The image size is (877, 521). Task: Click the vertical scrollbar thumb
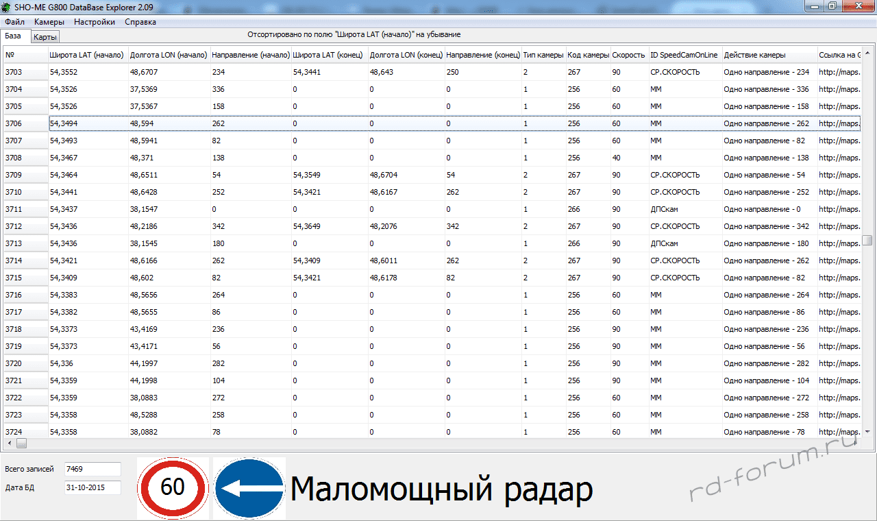(x=867, y=240)
